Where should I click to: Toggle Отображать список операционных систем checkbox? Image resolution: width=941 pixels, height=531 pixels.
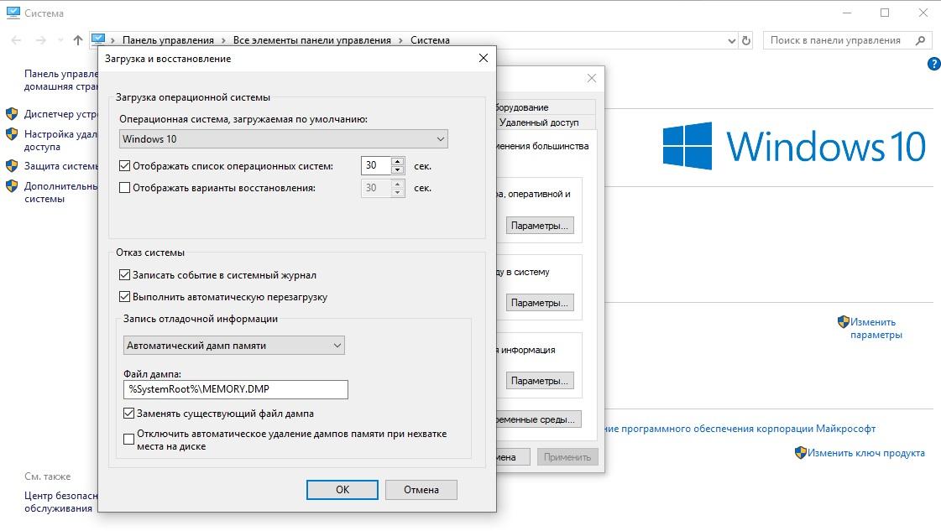125,165
